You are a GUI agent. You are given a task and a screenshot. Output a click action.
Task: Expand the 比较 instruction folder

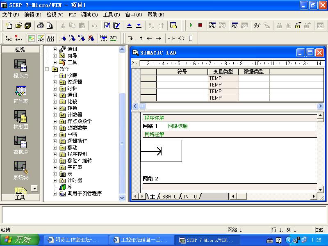tap(55, 102)
